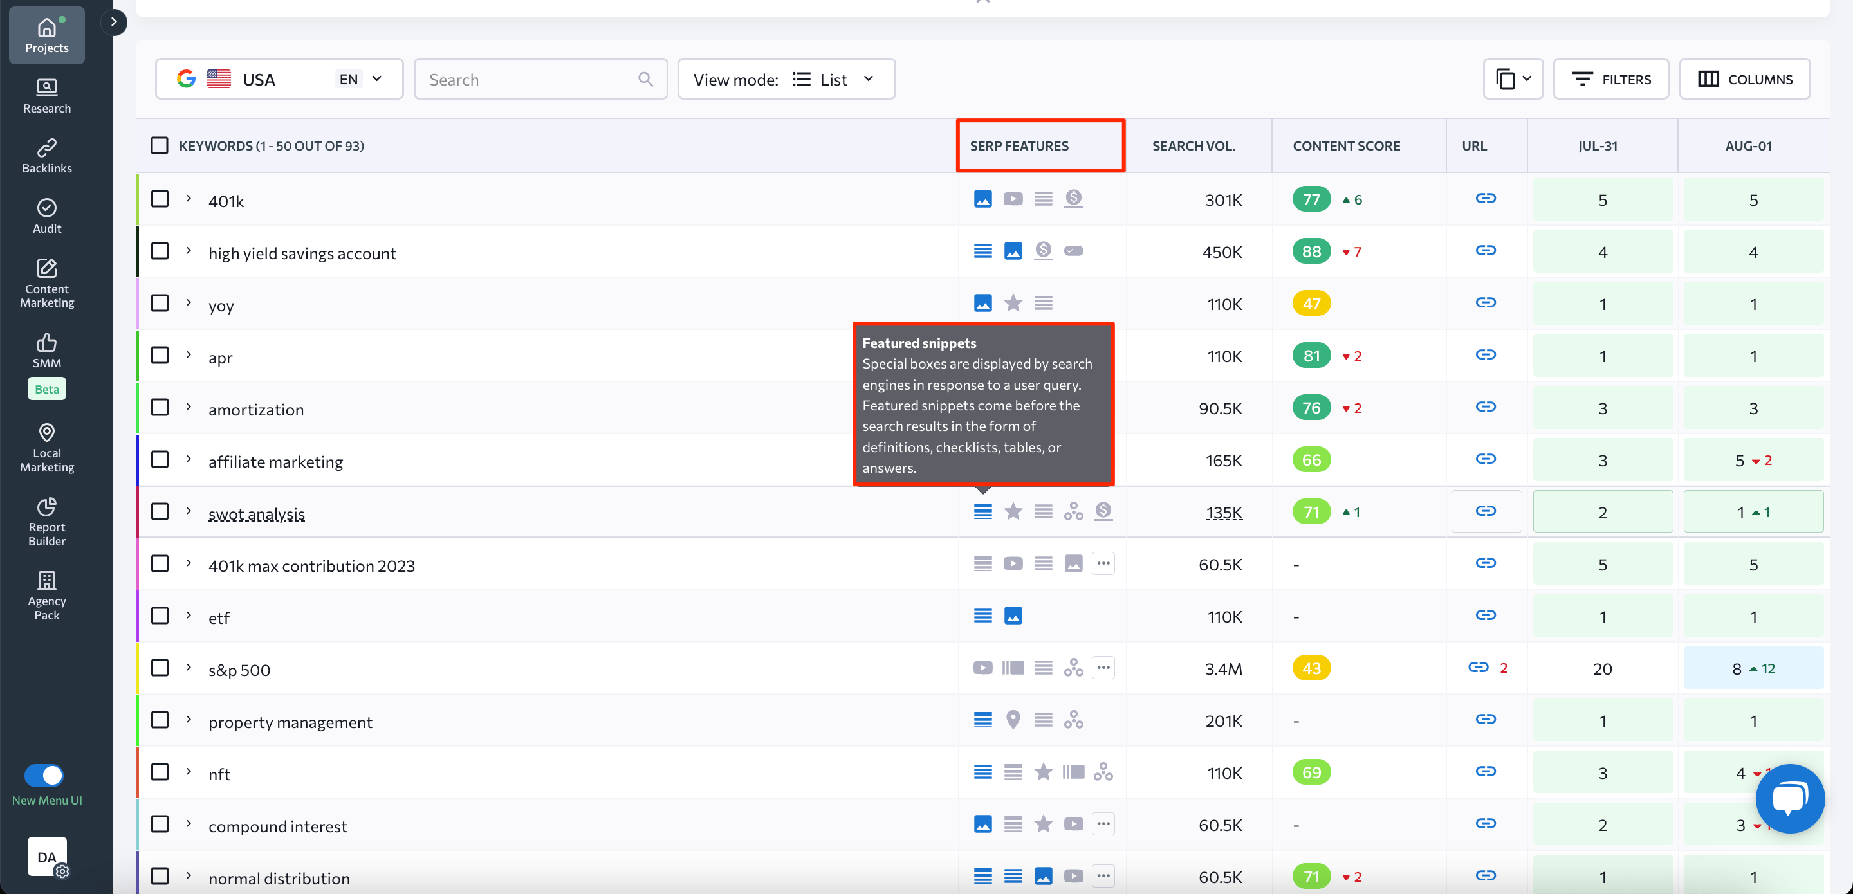Open the FILTERS panel

tap(1610, 79)
